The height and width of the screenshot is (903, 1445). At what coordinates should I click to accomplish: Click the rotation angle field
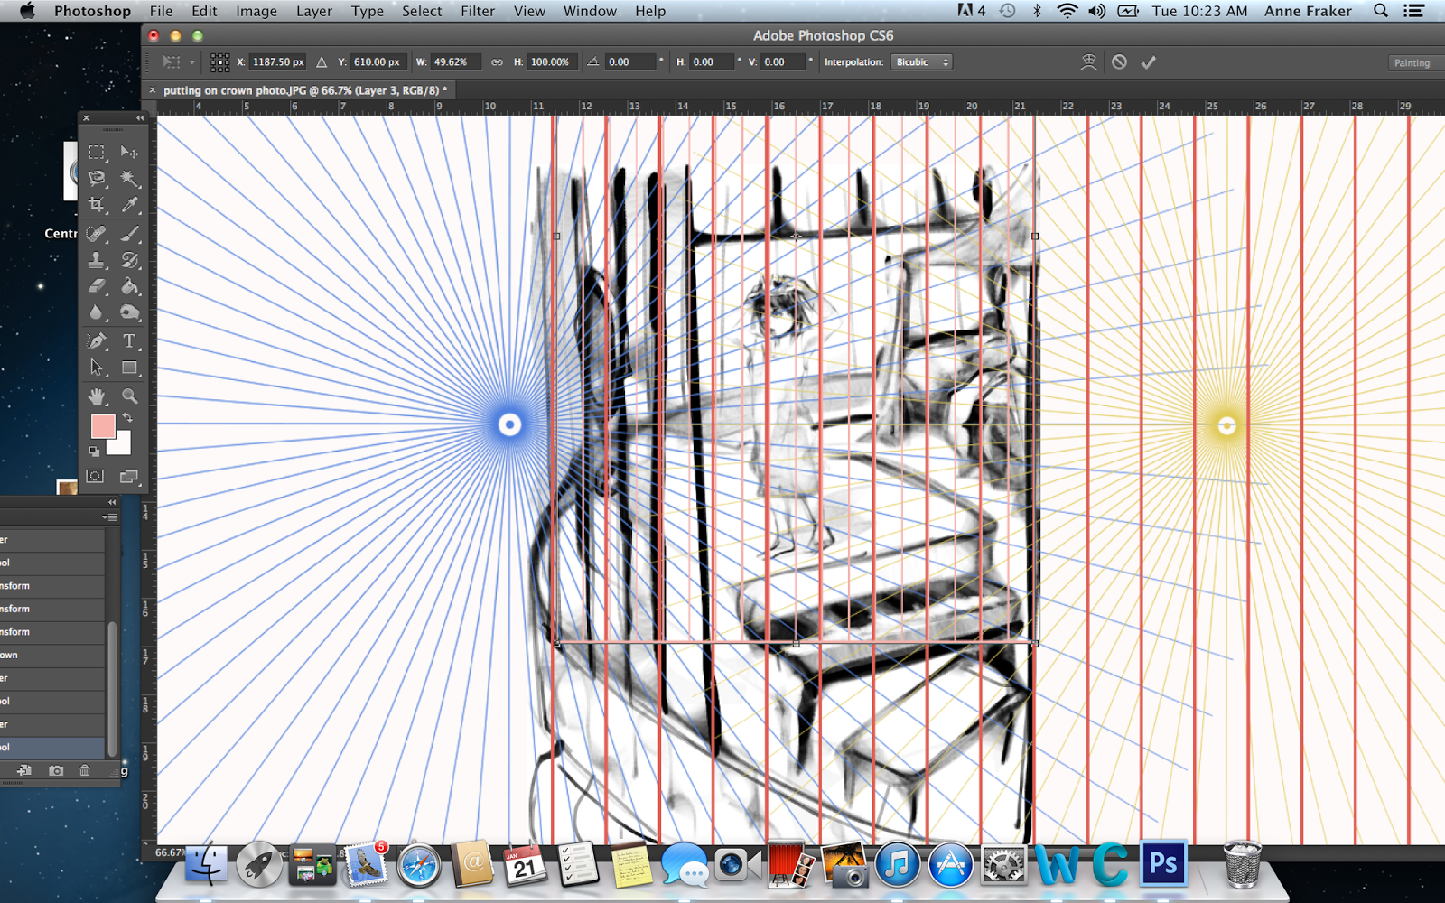pyautogui.click(x=630, y=62)
